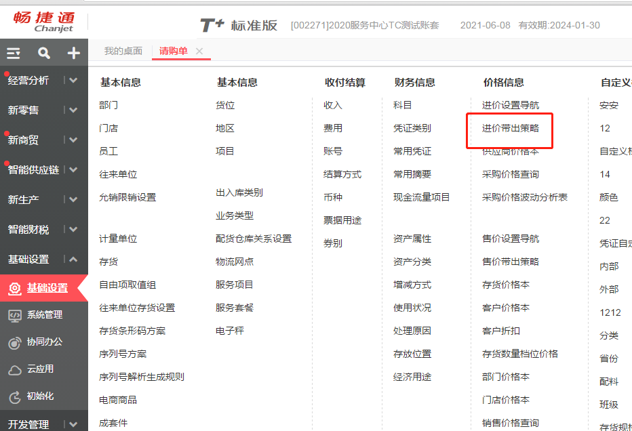This screenshot has height=431, width=632.
Task: Open the 货位 link
Action: 225,106
